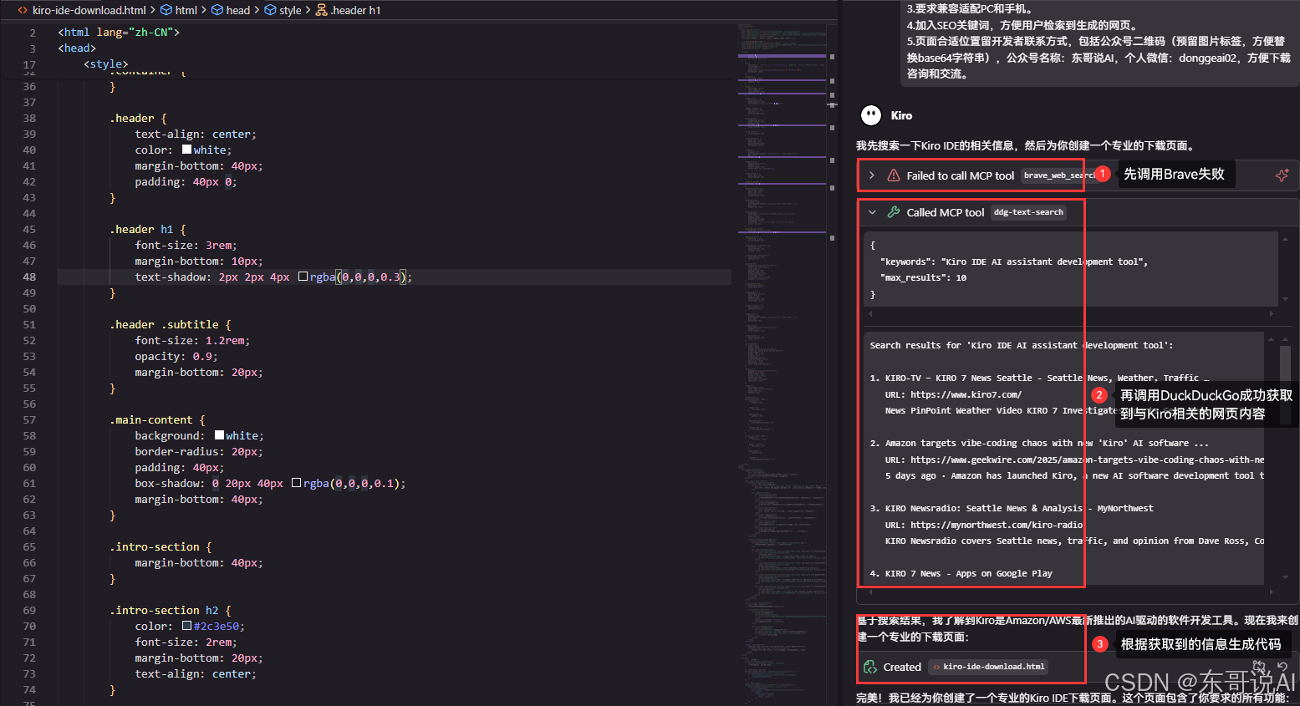Click 'opacity: 0.9;' on line 53

pos(176,356)
